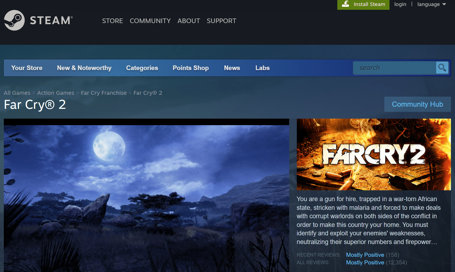This screenshot has height=272, width=455.
Task: Open the language dropdown
Action: pos(432,4)
